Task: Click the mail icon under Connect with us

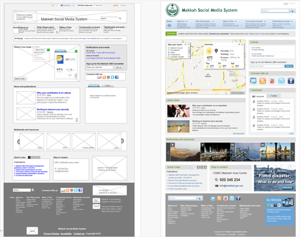Action: [253, 81]
